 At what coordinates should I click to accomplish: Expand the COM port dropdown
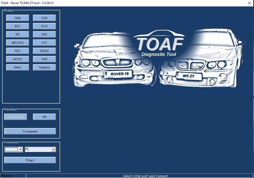pyautogui.click(x=20, y=149)
